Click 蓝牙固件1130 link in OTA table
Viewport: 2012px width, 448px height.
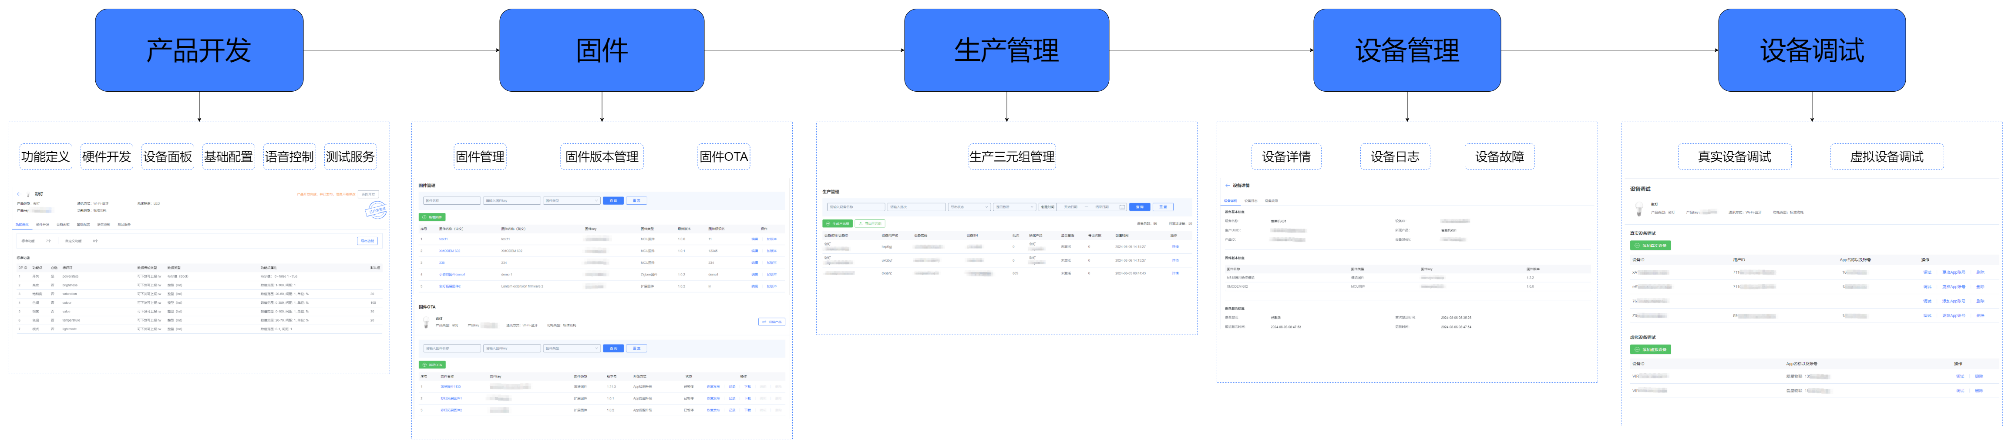coord(451,386)
